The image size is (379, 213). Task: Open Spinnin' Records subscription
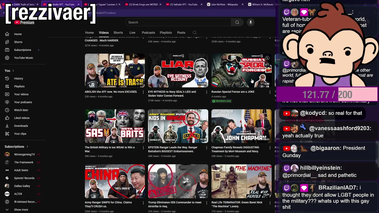(24, 178)
